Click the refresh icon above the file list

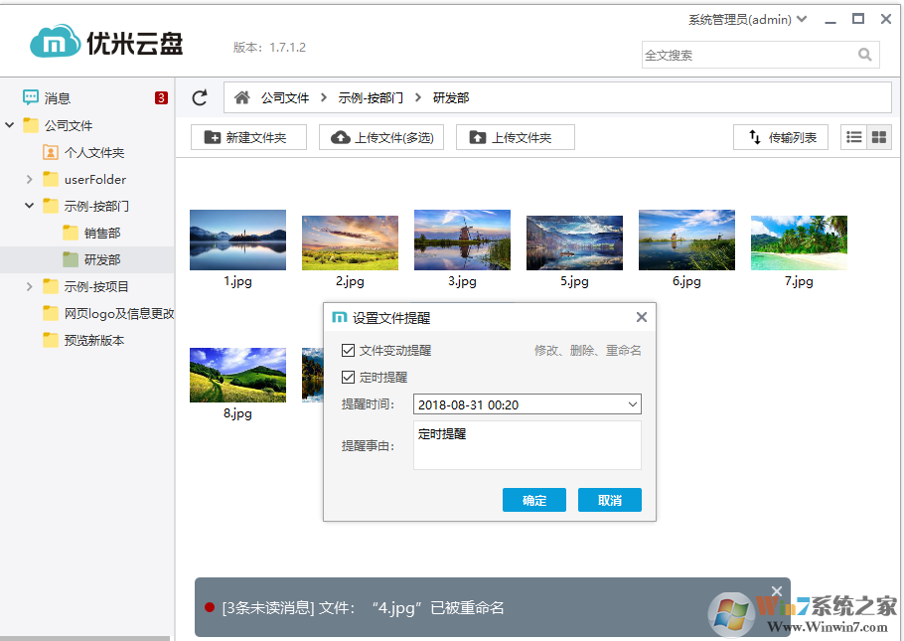[200, 97]
